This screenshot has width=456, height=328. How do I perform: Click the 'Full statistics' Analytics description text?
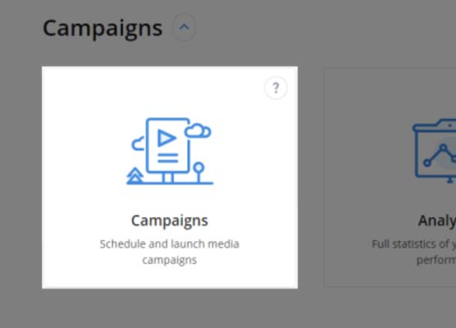tap(414, 252)
